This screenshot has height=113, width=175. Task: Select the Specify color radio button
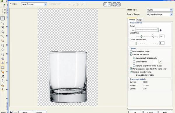point(134,62)
